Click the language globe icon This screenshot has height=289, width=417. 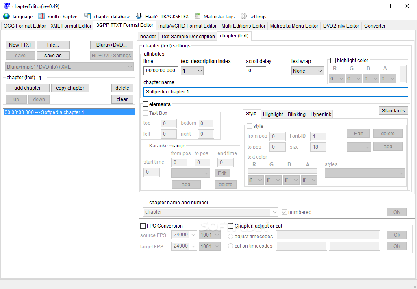[7, 17]
